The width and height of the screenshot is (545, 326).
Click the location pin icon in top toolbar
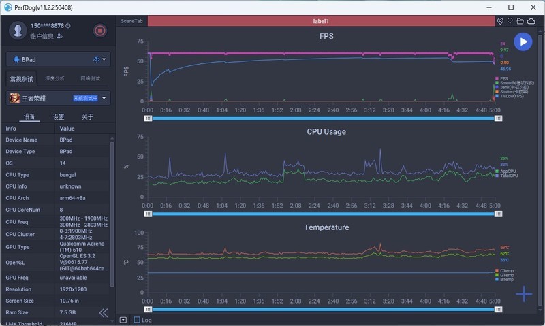tap(500, 22)
